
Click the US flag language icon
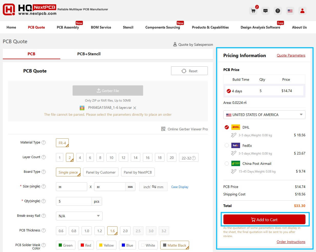(x=290, y=11)
